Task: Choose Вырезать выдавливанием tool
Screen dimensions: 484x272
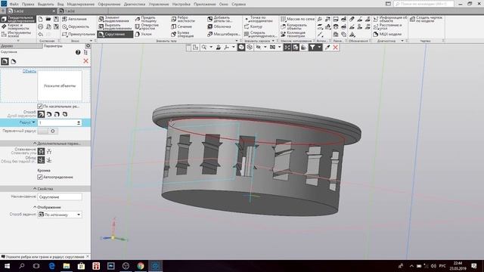Action: 115,26
